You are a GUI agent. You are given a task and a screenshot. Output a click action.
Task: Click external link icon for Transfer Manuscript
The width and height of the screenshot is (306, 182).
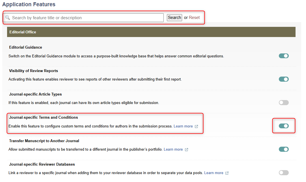(186, 149)
